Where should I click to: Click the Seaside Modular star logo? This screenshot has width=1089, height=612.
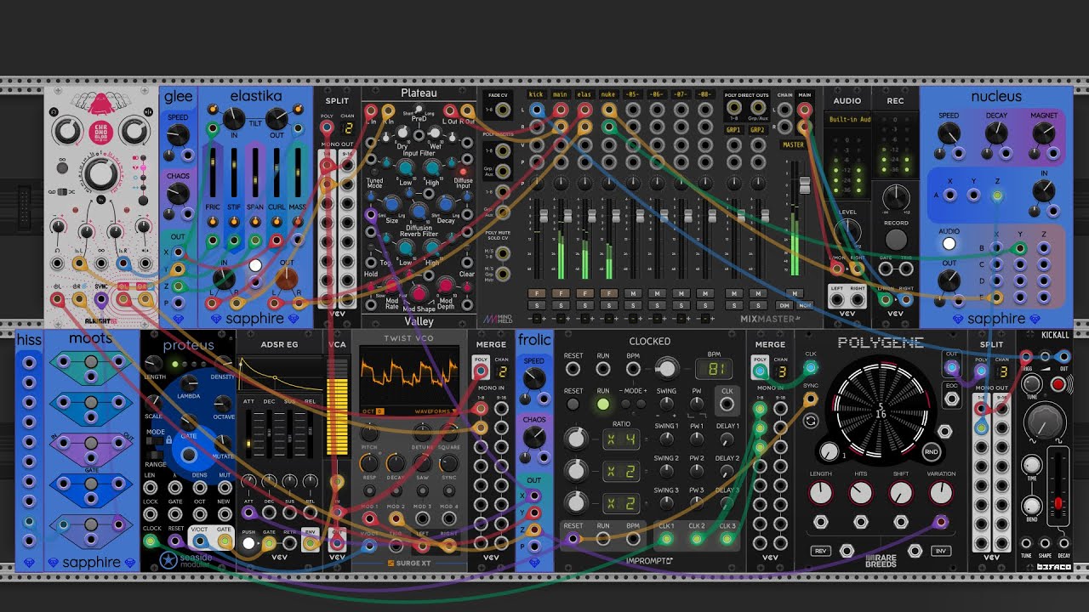pyautogui.click(x=168, y=560)
